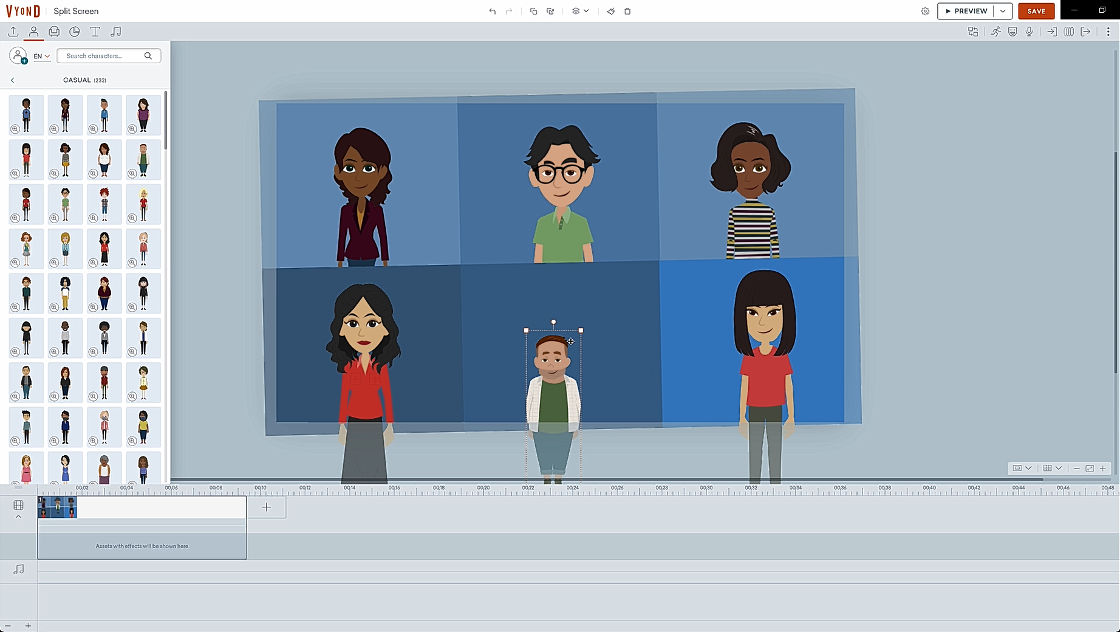Click the Swap asset icon

coord(973,32)
